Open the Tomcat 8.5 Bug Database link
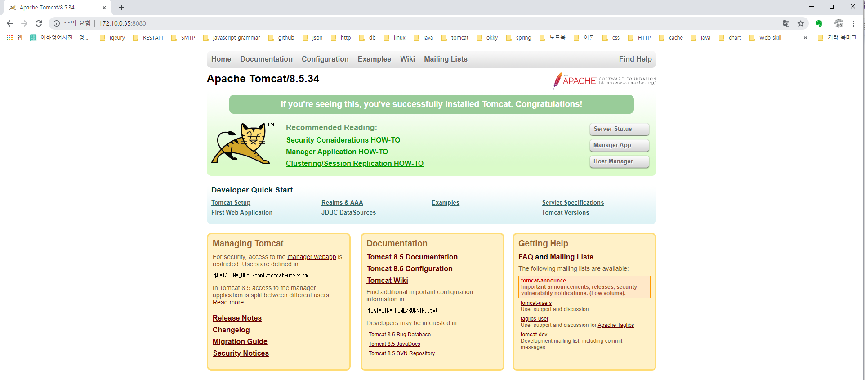The height and width of the screenshot is (380, 865). 399,335
